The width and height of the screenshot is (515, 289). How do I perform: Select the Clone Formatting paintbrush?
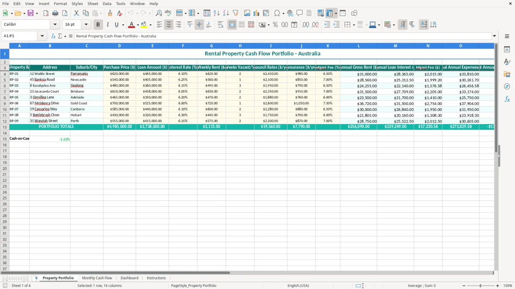[110, 13]
